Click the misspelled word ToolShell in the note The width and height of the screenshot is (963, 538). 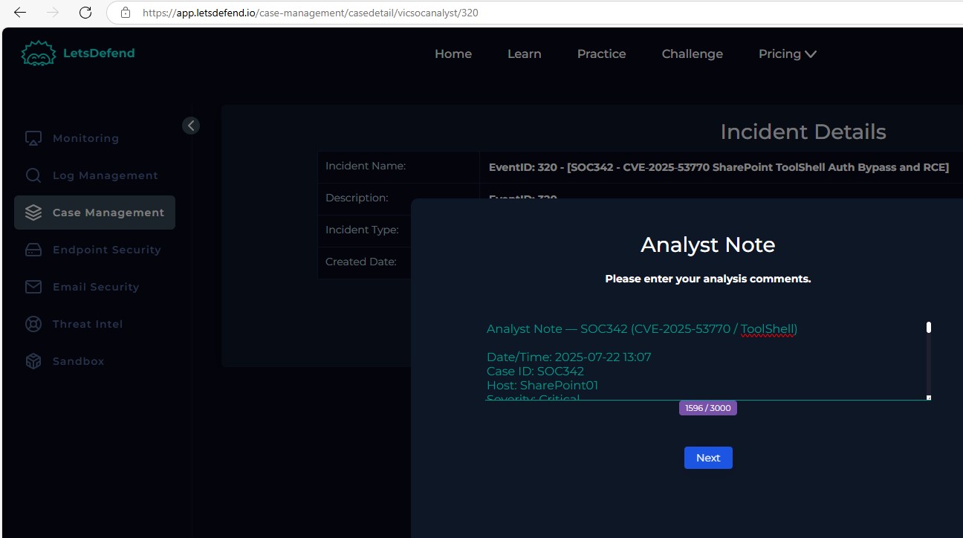click(768, 328)
